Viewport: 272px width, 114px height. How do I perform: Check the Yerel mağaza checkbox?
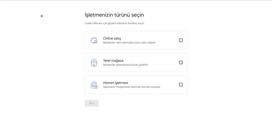pyautogui.click(x=181, y=62)
